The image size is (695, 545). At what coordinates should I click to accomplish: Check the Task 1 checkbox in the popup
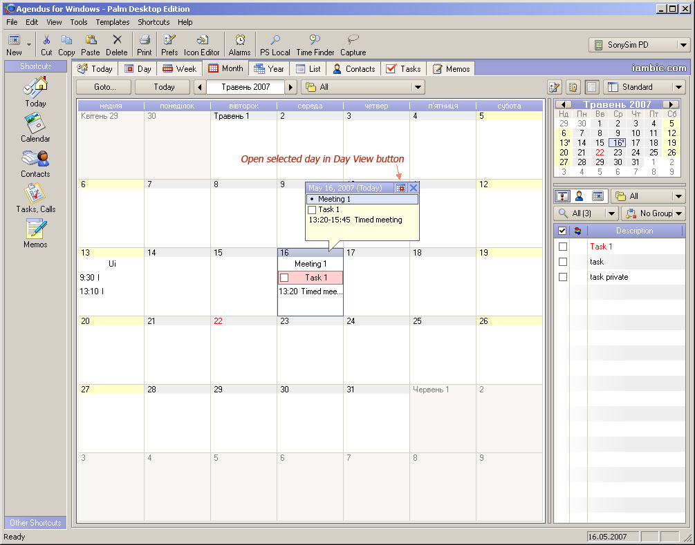[x=312, y=210]
